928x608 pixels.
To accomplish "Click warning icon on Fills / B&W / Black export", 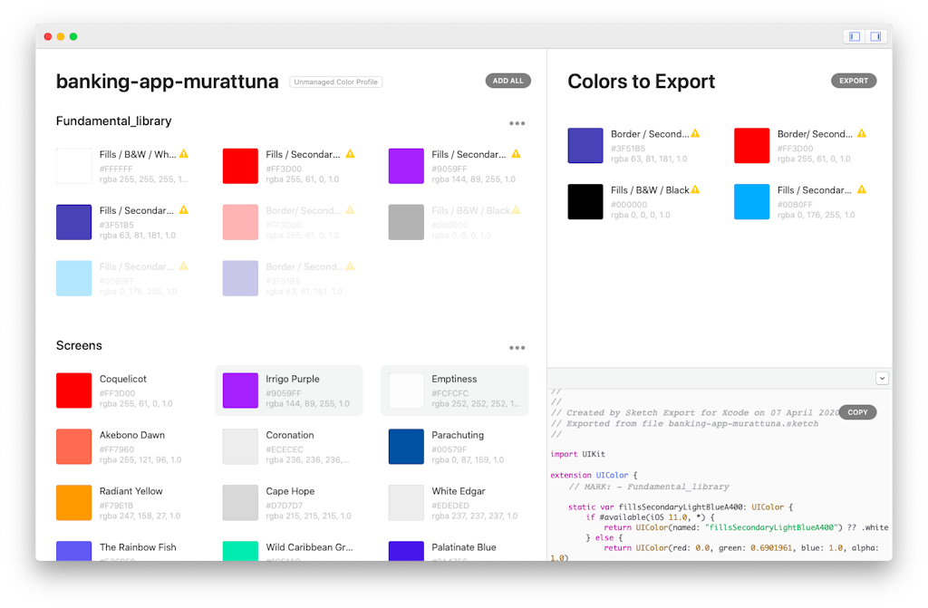I will coord(694,190).
